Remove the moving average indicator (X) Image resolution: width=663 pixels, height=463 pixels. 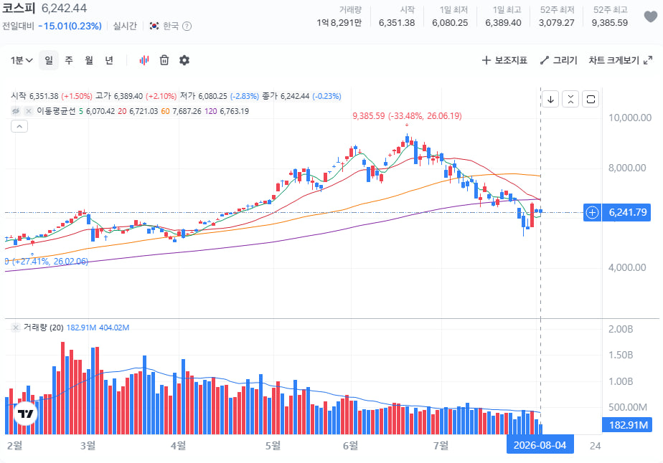[28, 111]
